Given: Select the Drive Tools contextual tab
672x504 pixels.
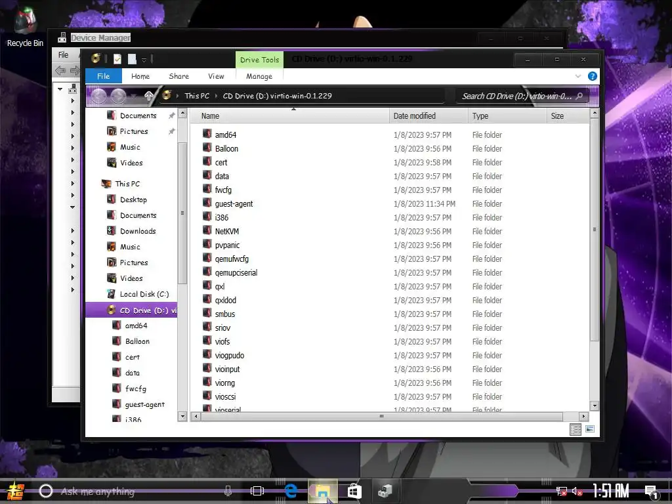Looking at the screenshot, I should pyautogui.click(x=259, y=60).
